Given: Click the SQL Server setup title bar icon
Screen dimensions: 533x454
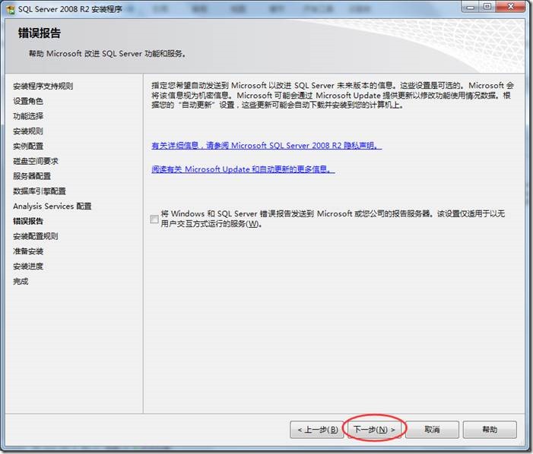Looking at the screenshot, I should (x=11, y=10).
